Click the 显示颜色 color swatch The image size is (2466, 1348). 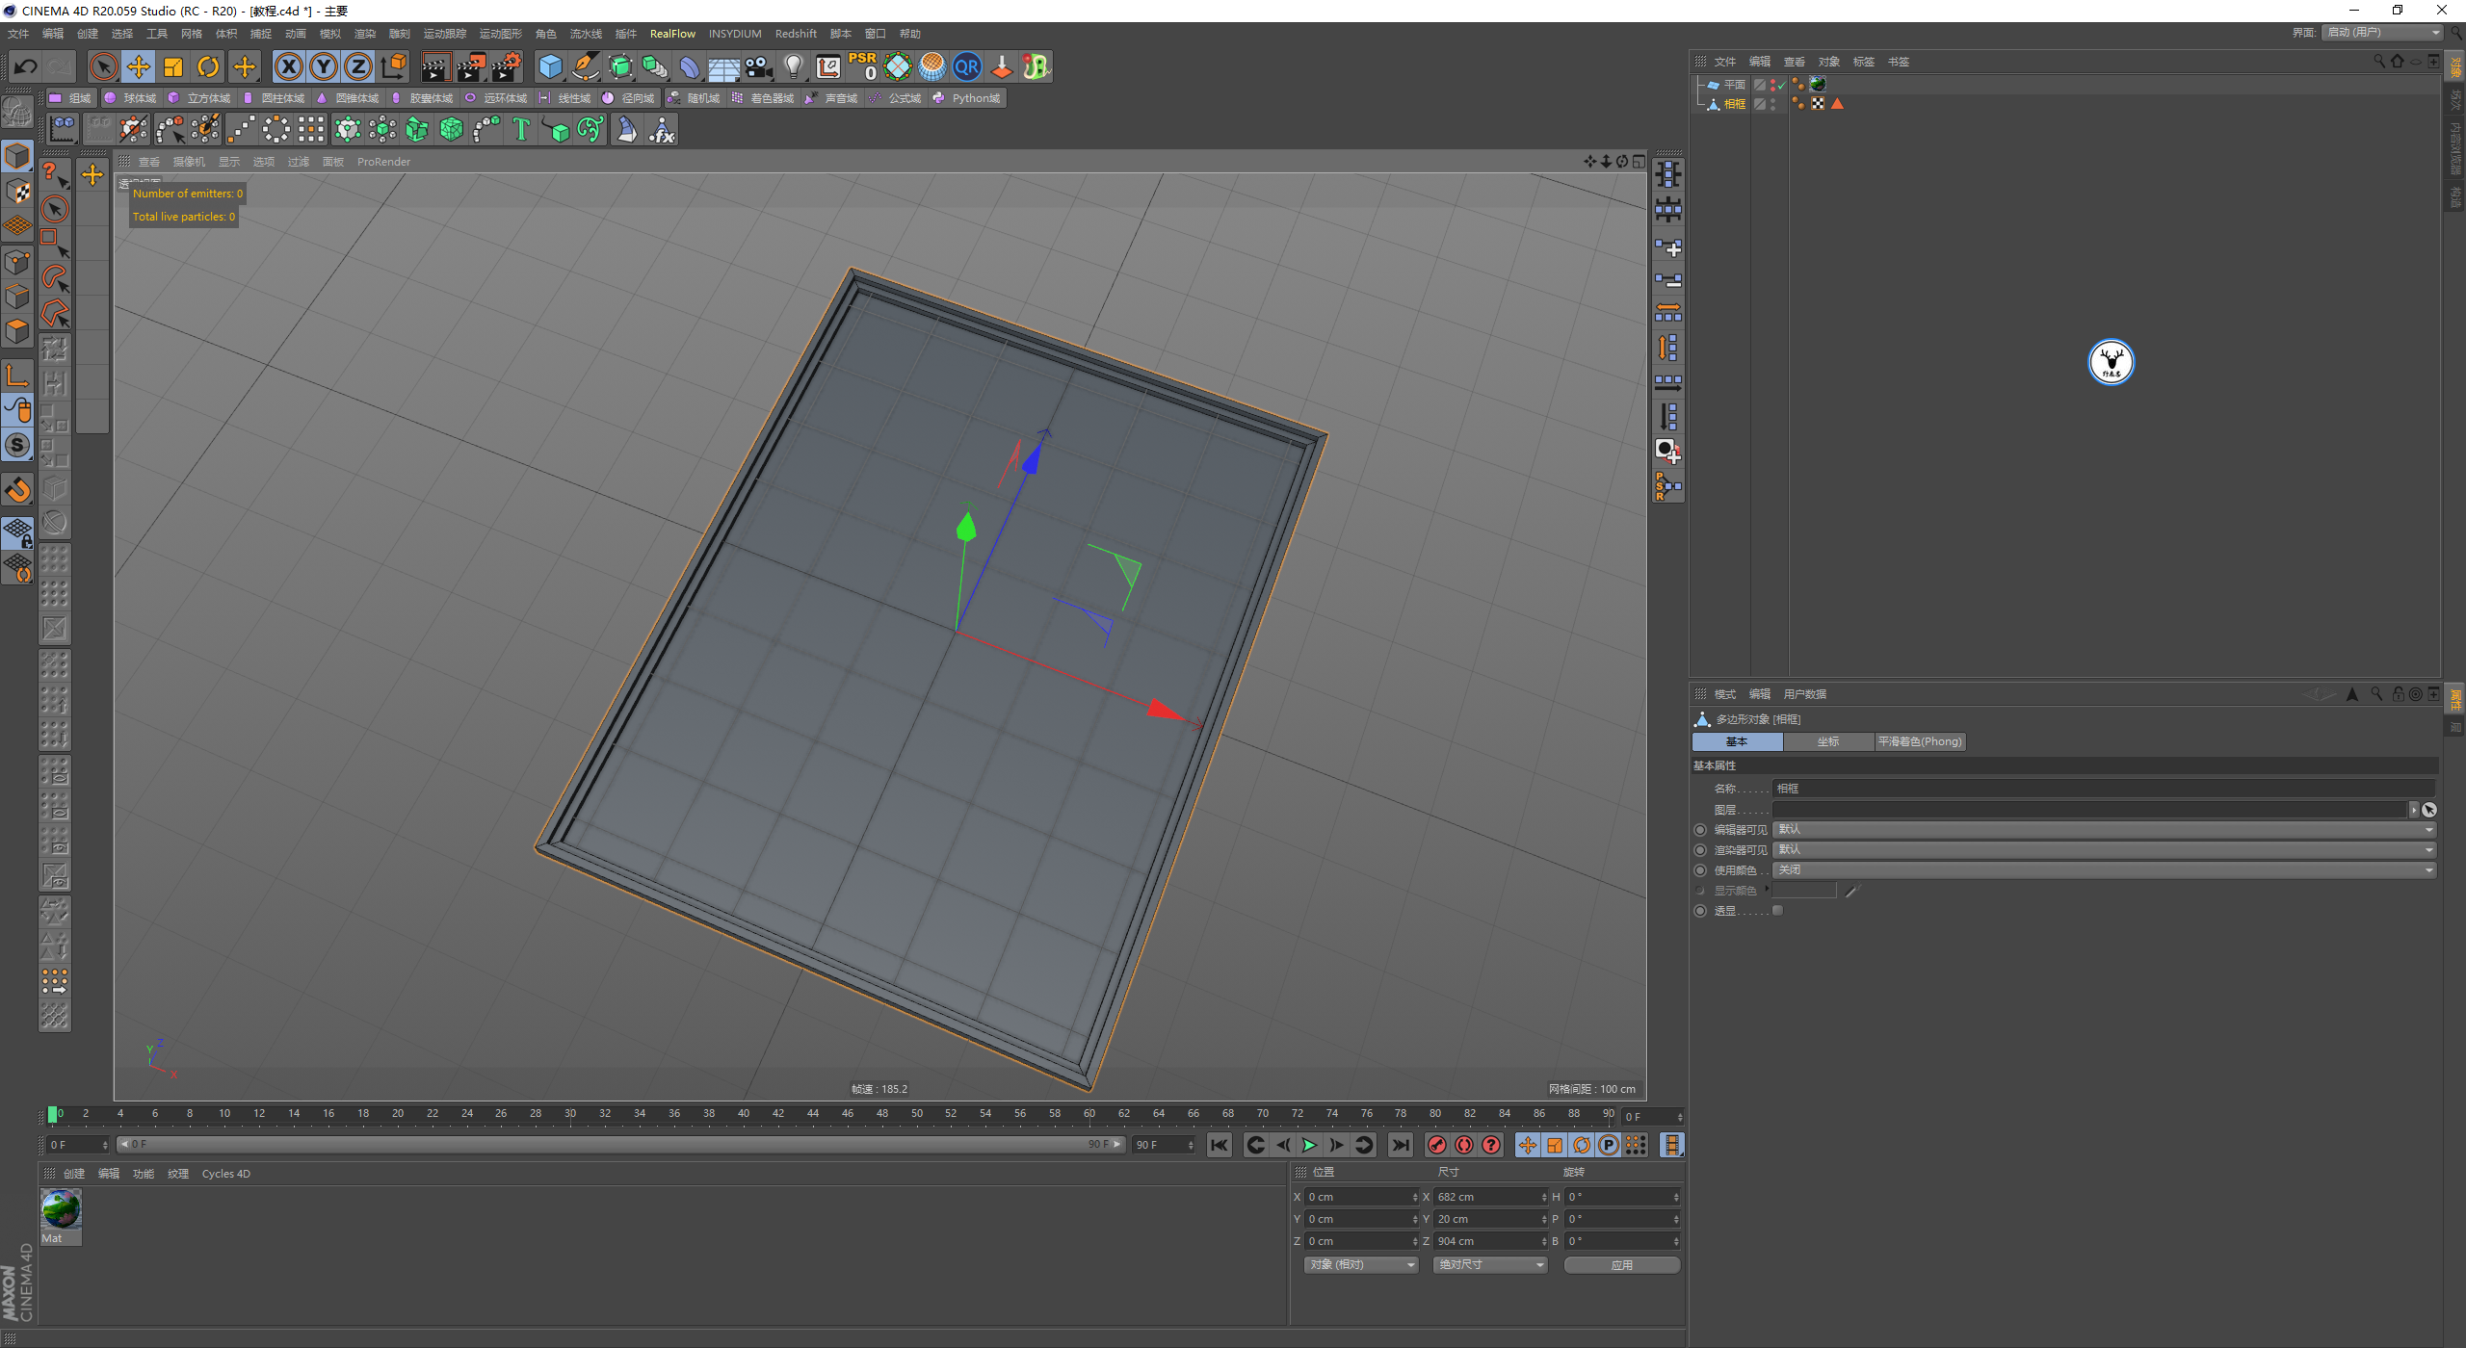[x=1804, y=891]
